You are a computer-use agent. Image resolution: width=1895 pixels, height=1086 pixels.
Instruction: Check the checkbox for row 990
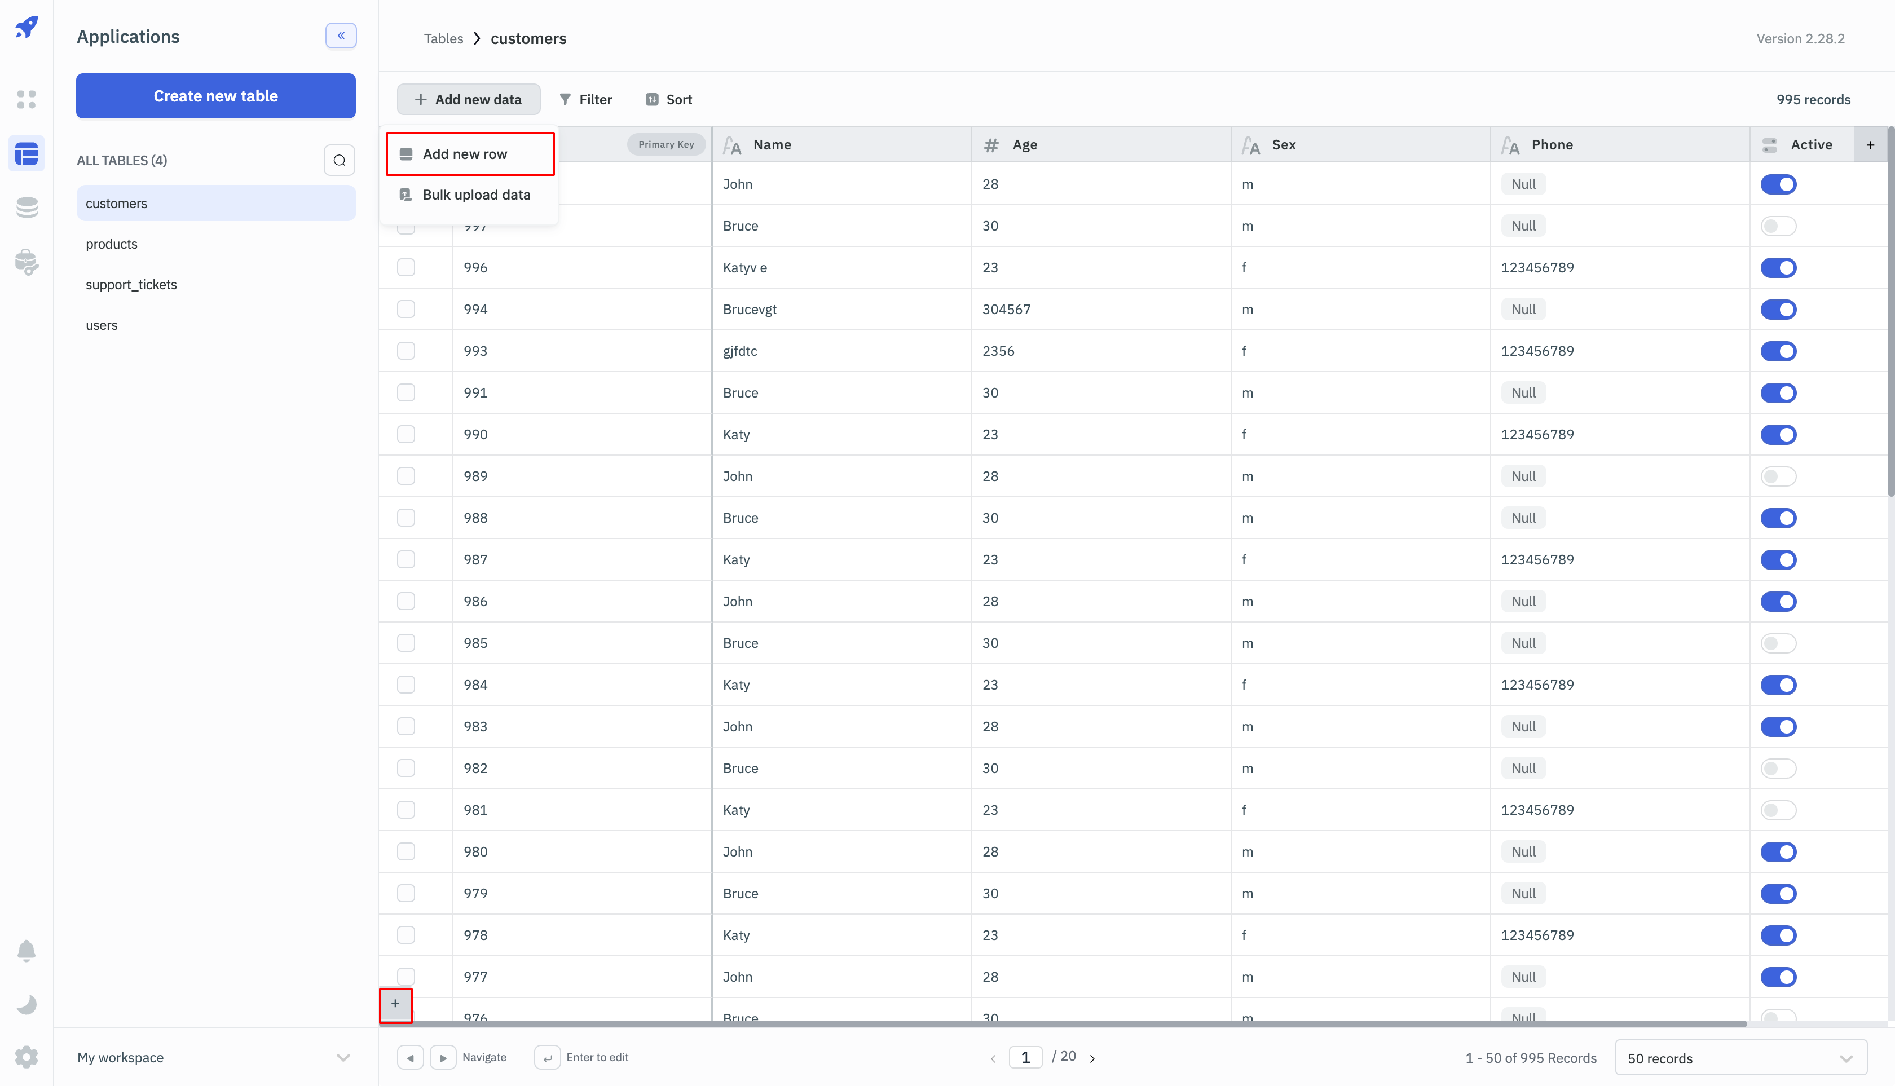point(406,434)
